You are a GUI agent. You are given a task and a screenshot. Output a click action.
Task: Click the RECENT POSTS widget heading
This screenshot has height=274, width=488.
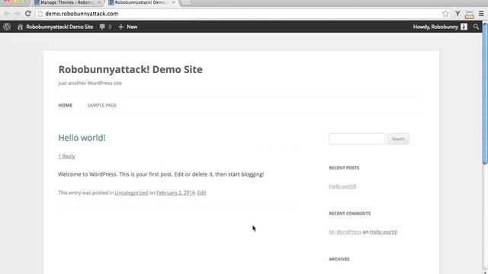tap(344, 167)
